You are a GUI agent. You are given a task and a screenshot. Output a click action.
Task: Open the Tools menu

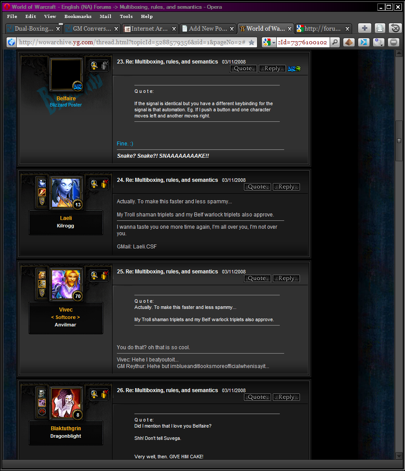126,17
